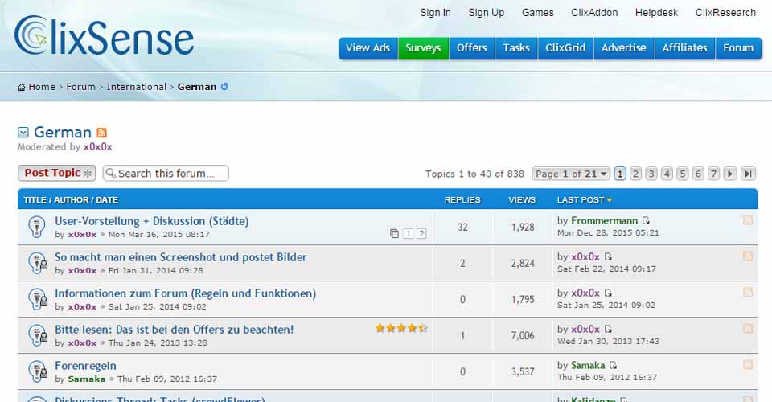Click locked topic icon for Screenshot thread

click(x=38, y=263)
